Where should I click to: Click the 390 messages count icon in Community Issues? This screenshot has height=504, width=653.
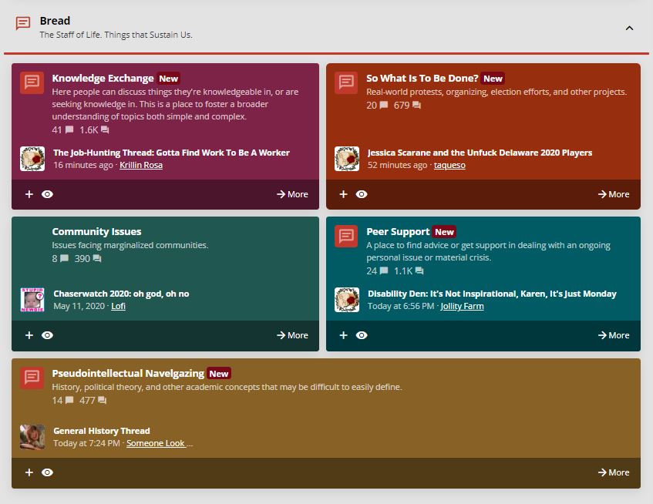point(97,259)
